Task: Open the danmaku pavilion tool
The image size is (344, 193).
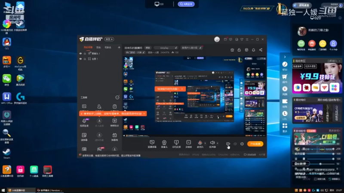Action: click(114, 137)
